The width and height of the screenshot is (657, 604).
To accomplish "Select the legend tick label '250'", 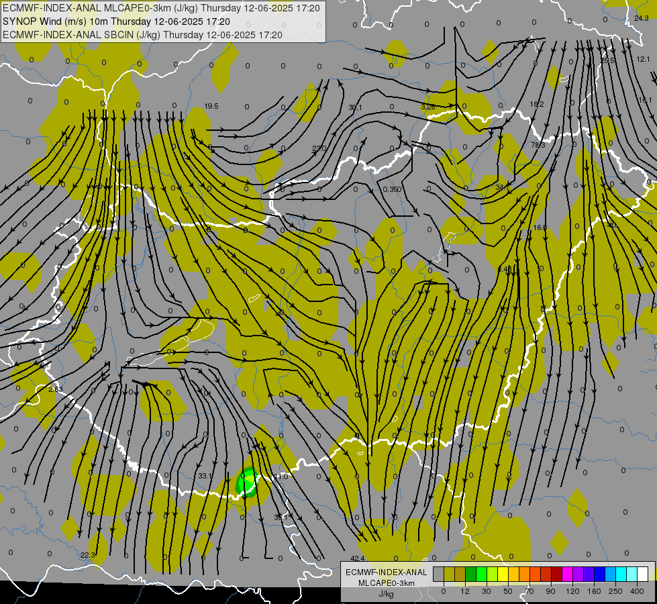I will (x=615, y=591).
